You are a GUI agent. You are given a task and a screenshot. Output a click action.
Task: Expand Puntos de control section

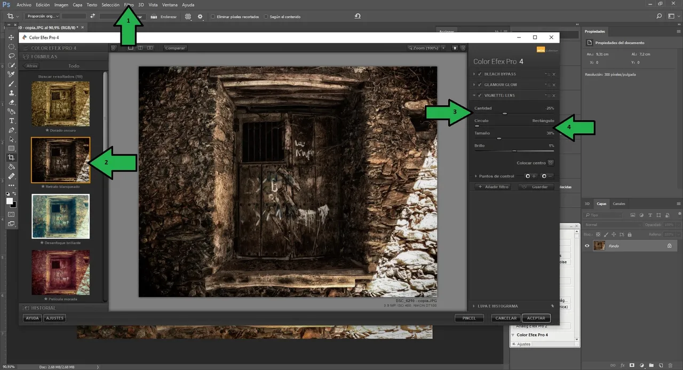point(476,176)
